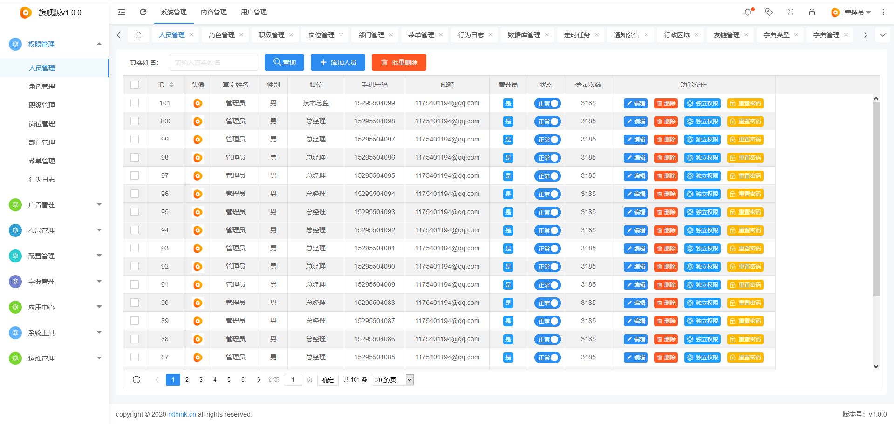Expand the 布局管理 menu group

(99, 230)
